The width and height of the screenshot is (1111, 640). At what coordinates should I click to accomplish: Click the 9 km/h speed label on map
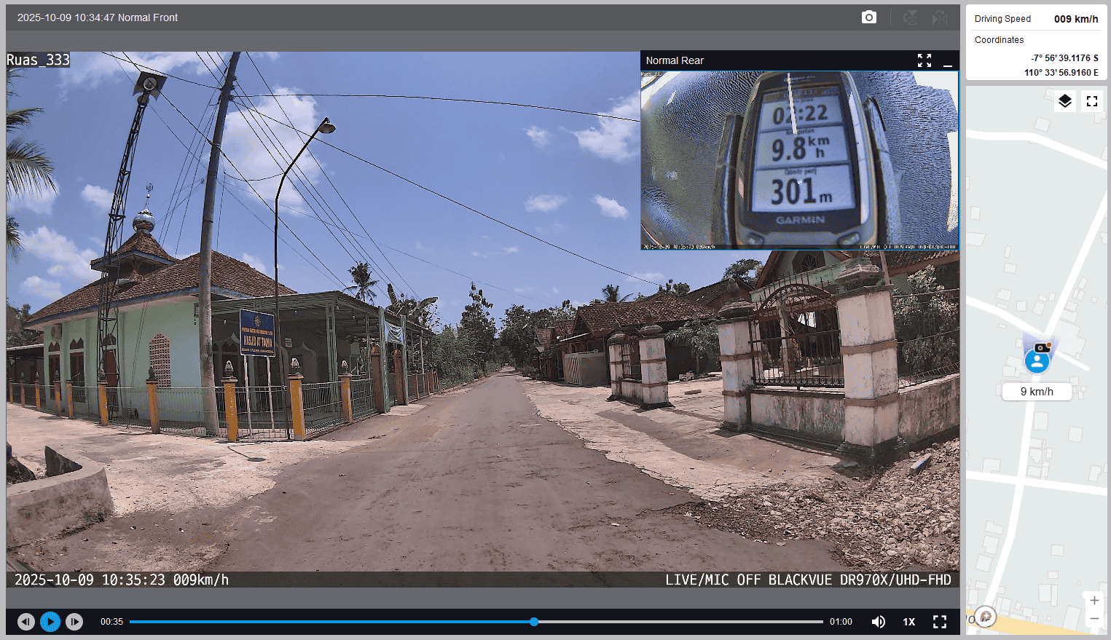coord(1036,392)
